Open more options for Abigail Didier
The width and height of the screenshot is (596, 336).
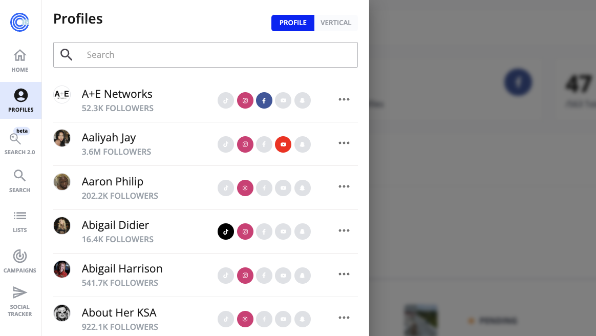point(344,230)
